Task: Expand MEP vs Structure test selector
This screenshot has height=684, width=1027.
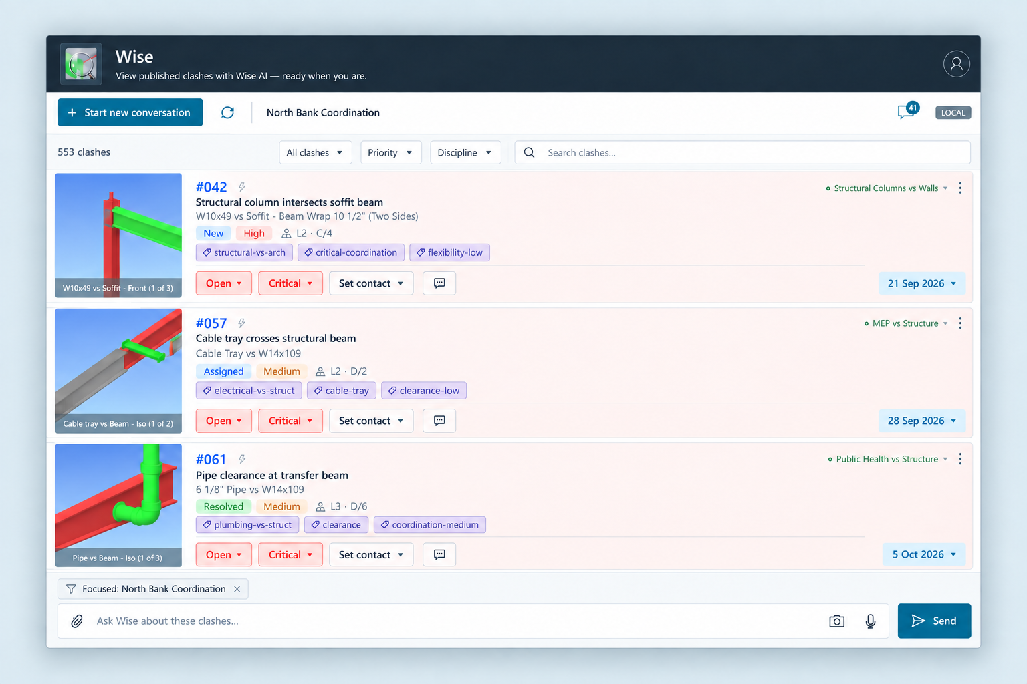Action: 907,323
